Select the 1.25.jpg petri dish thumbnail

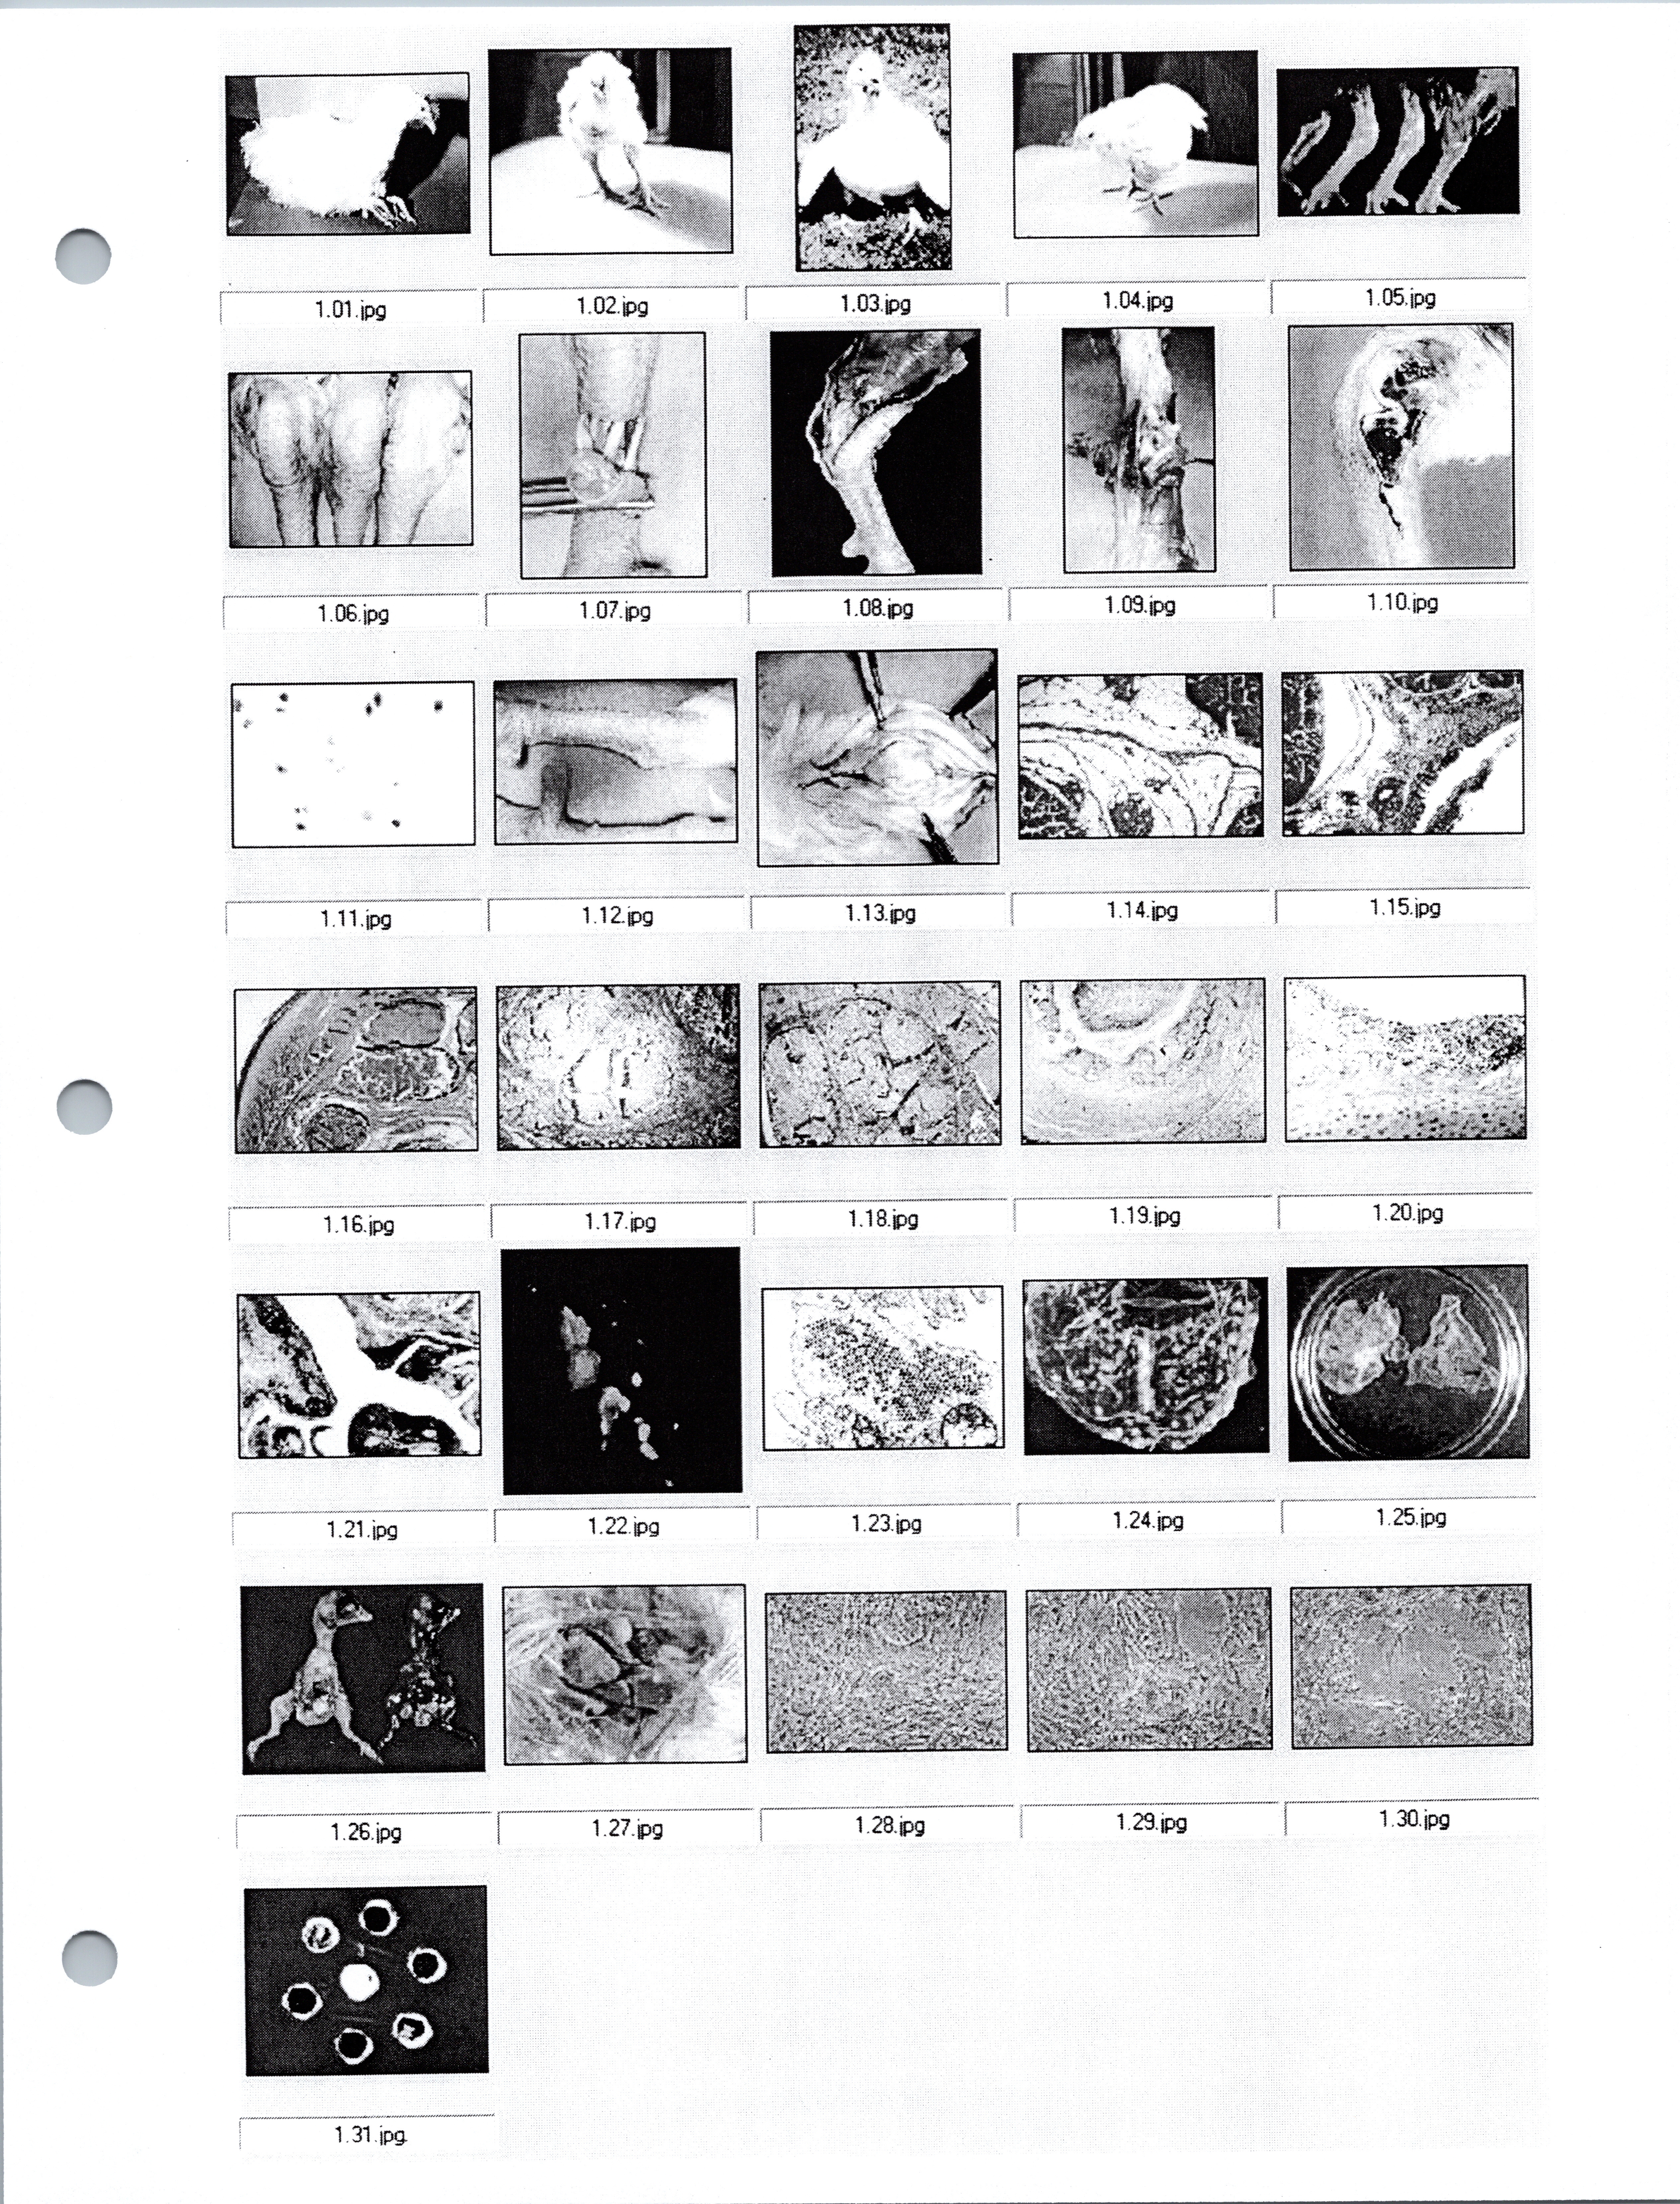[x=1408, y=1363]
